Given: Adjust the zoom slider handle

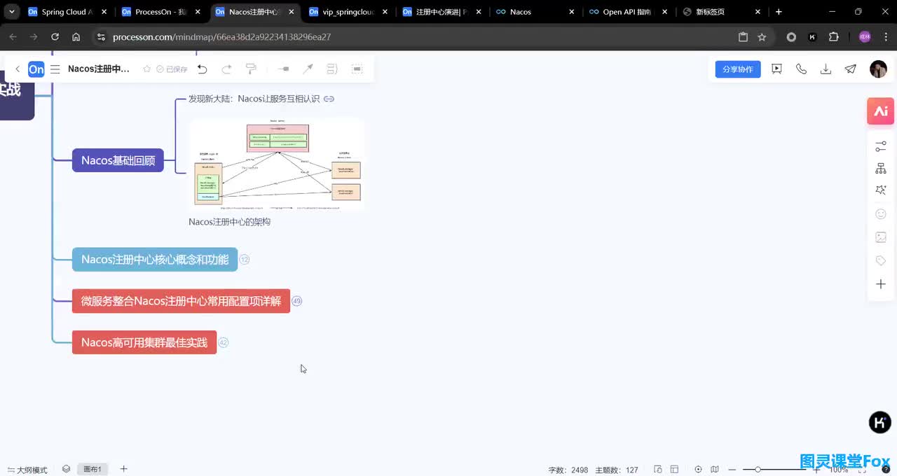Looking at the screenshot, I should click(758, 470).
